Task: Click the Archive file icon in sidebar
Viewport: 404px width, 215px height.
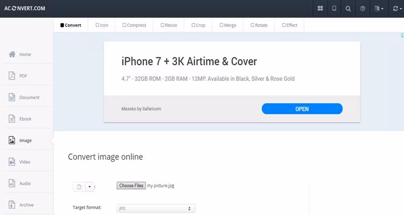Action: click(x=12, y=205)
